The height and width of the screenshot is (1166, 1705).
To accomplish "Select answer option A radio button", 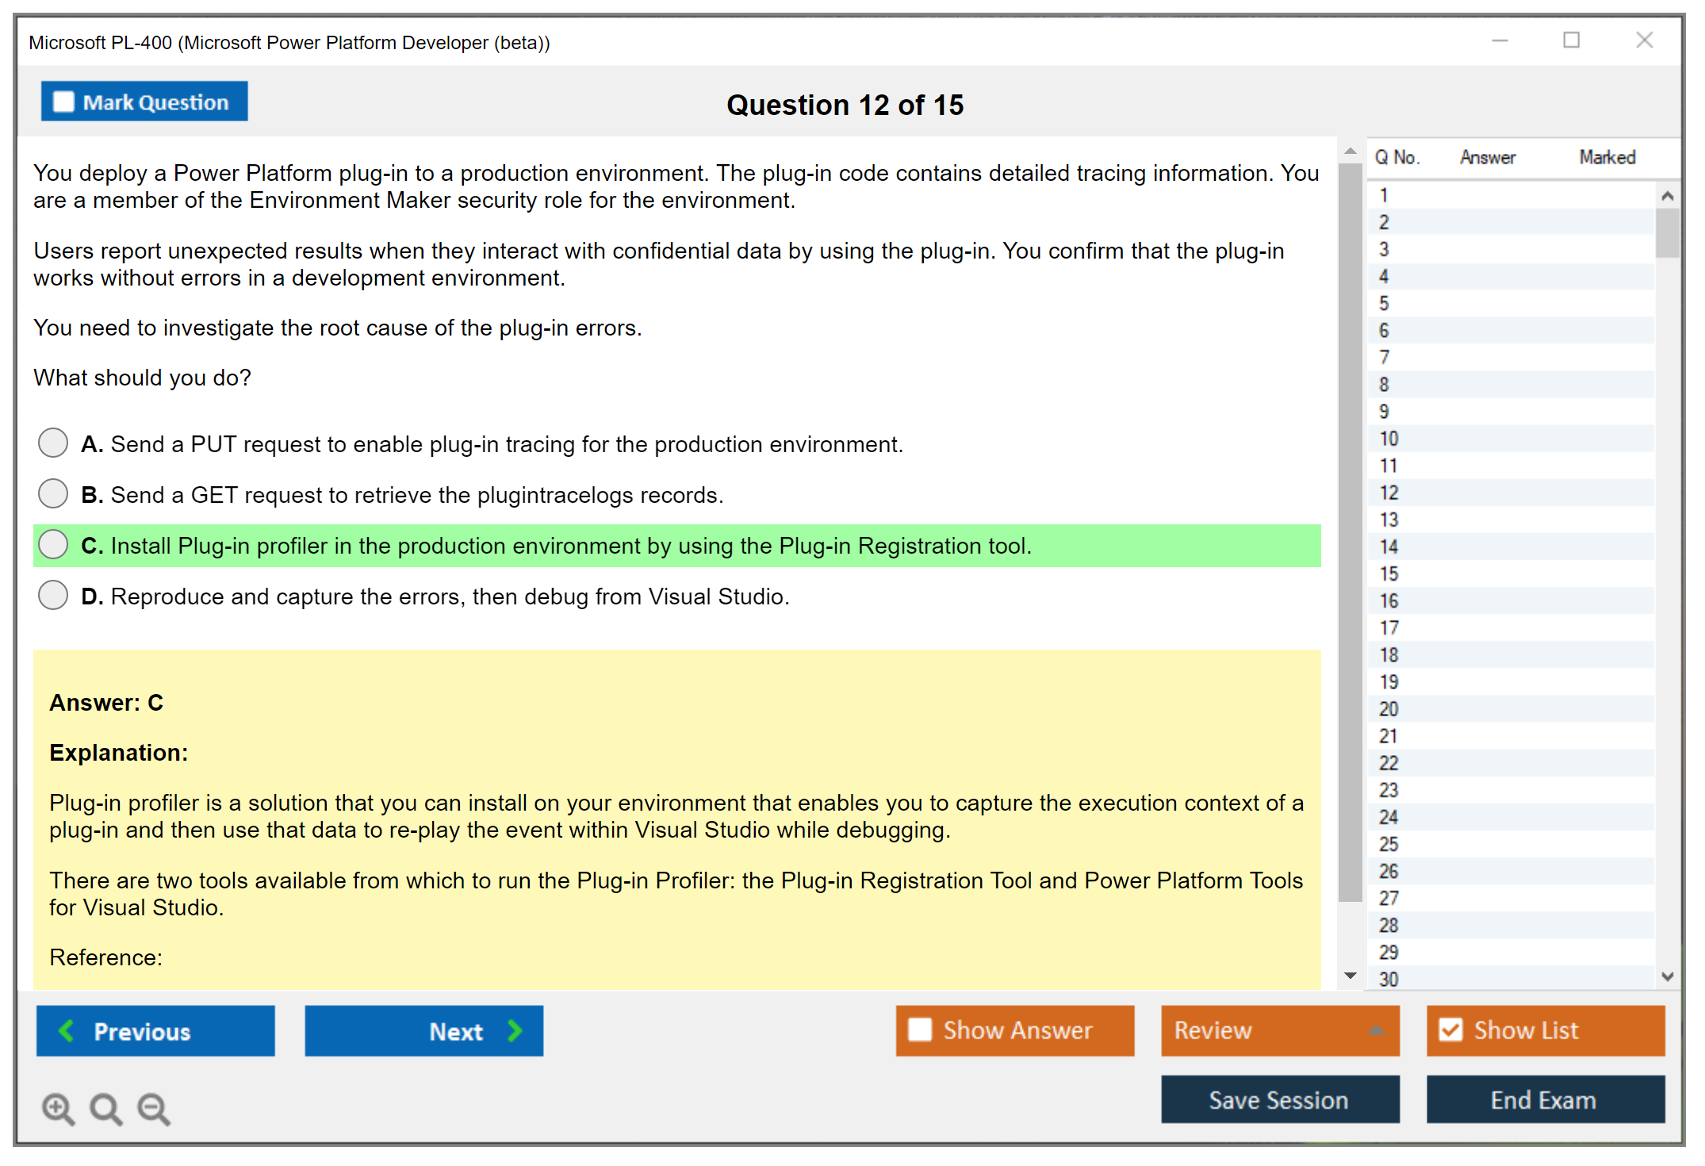I will pos(53,443).
